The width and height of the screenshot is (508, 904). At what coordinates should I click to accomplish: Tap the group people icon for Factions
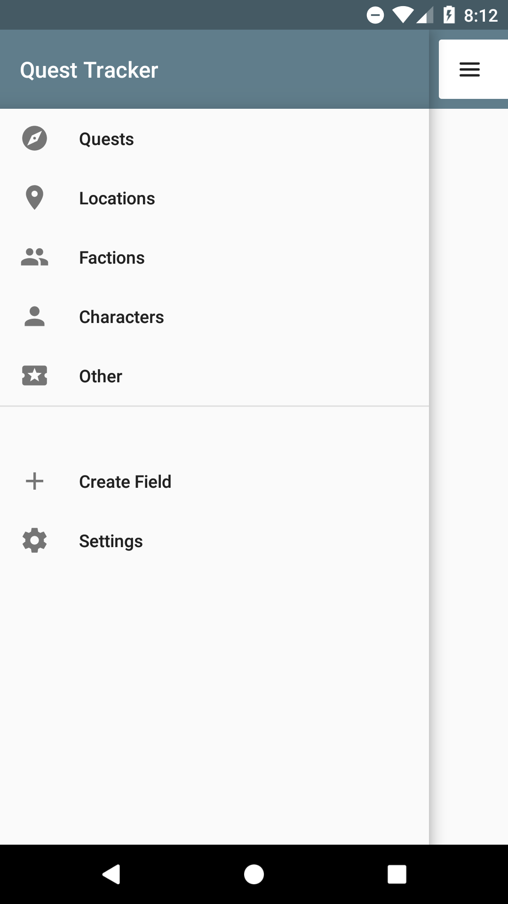pos(34,257)
